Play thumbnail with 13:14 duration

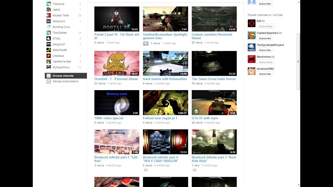point(165,142)
